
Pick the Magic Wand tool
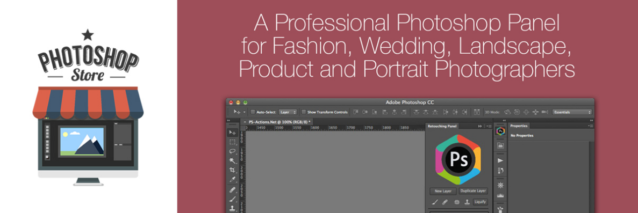[x=232, y=160]
